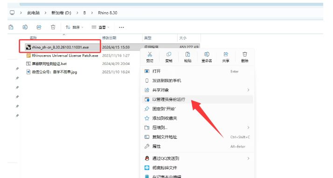The image size is (333, 178).
Task: Click the License Patch exe file icon
Action: coord(28,56)
